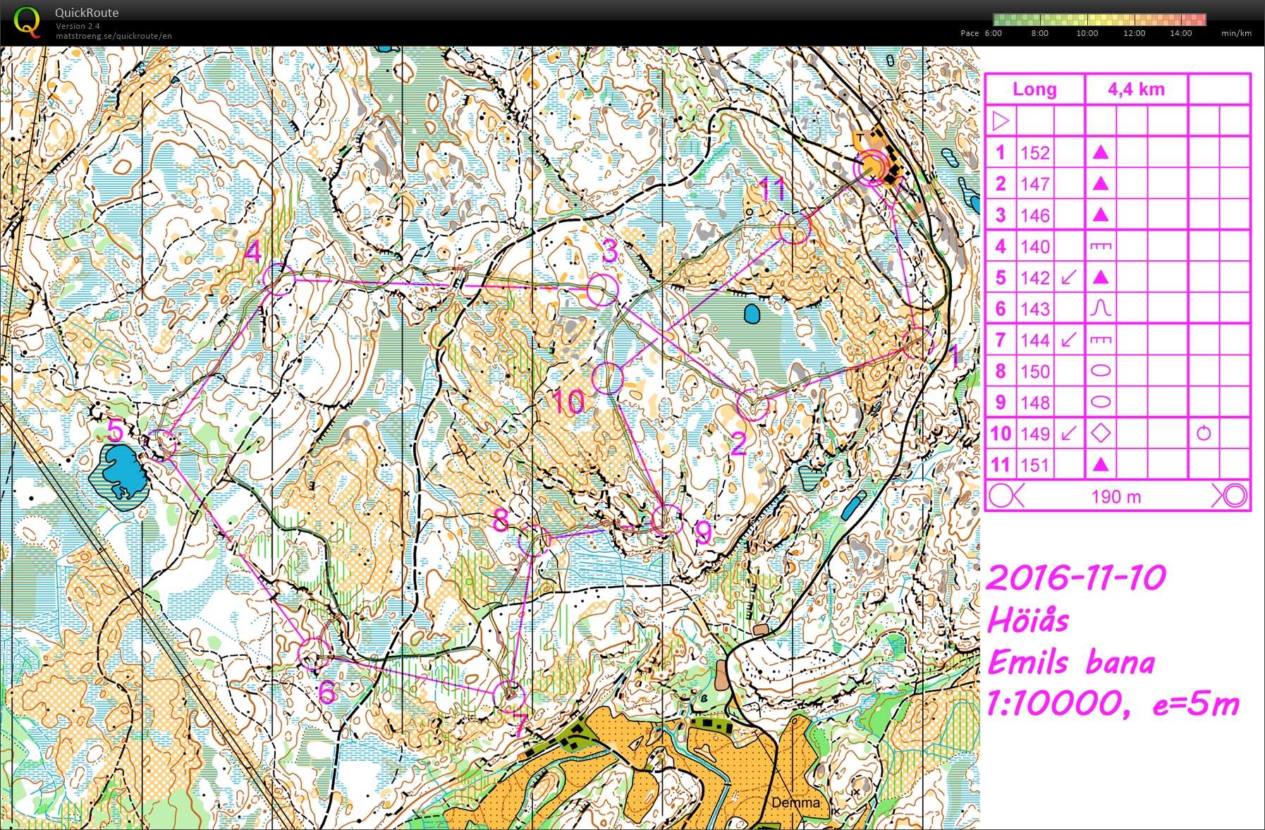Click control code 151 in the table
1265x830 pixels.
tap(1034, 465)
